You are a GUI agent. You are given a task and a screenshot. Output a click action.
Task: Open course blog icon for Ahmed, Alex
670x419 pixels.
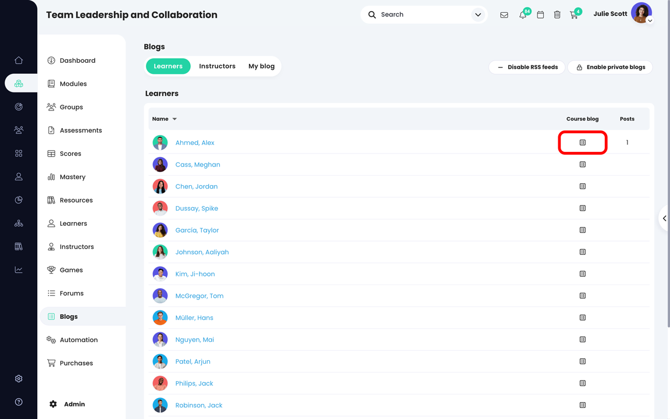tap(582, 143)
